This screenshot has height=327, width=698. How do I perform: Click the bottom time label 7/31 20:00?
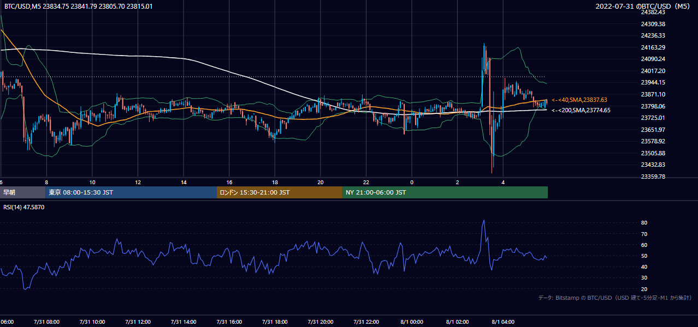(321, 322)
